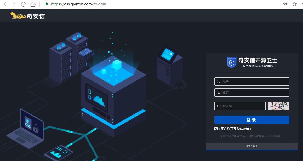This screenshot has height=161, width=303.
Task: Select the oss.qianxin.com address bar URL
Action: pyautogui.click(x=78, y=4)
